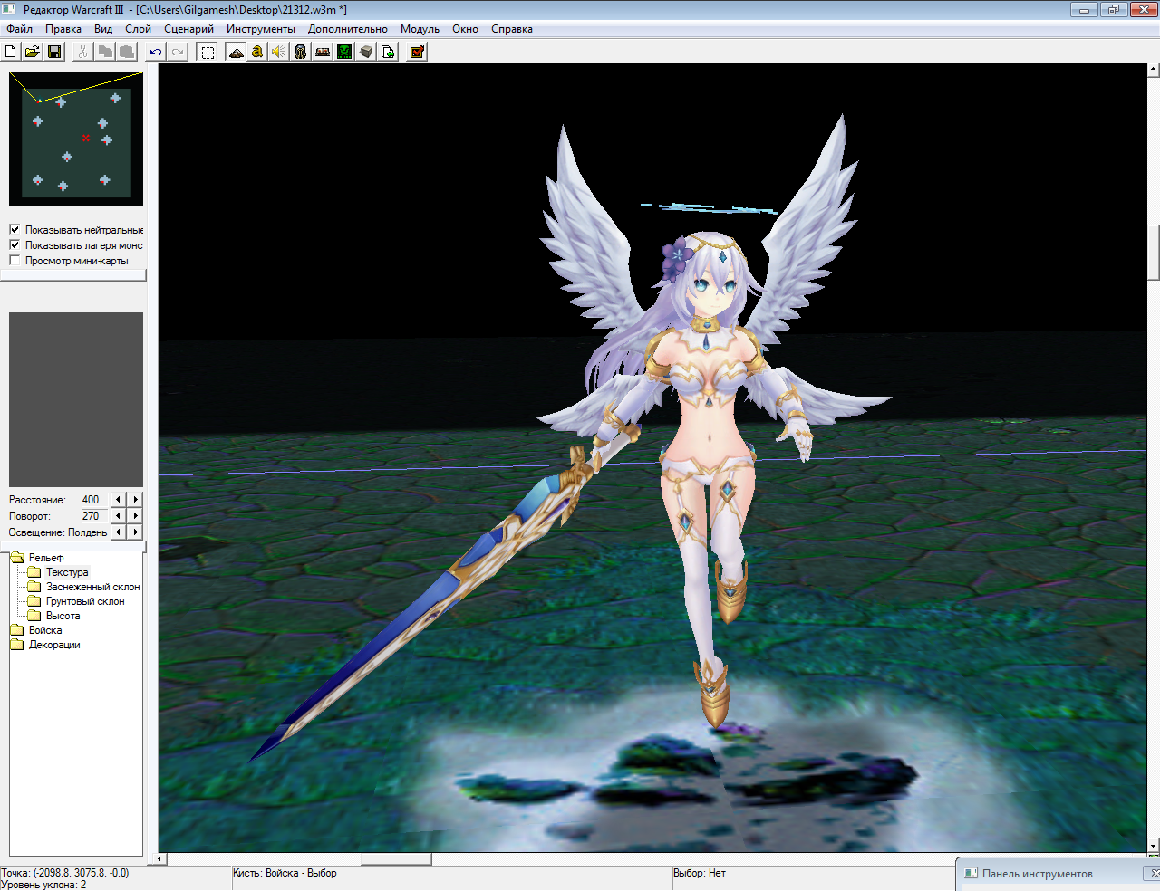The image size is (1160, 891).
Task: Open the Сценарий menu
Action: pos(188,29)
